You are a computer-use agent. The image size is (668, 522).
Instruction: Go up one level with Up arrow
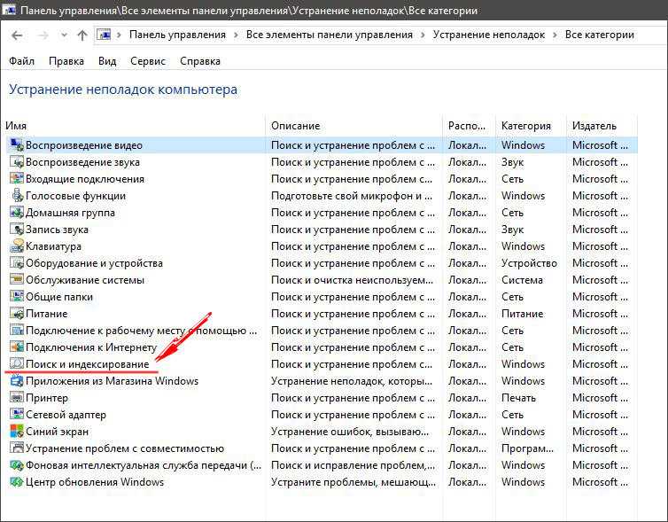click(82, 35)
